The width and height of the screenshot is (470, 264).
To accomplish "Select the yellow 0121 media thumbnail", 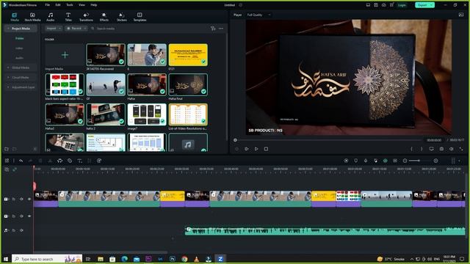I will coord(188,55).
